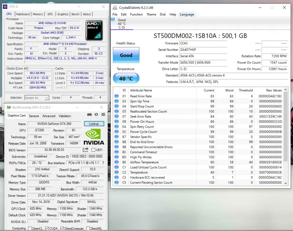Screen dimensions: 293x231
Task: Switch to the Mainboard tab in CPU-Z
Action: pos(23,14)
